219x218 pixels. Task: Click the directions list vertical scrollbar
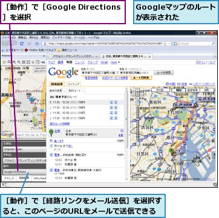tap(126, 134)
